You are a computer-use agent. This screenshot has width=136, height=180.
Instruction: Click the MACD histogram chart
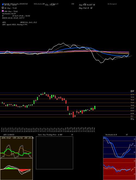(16, 169)
